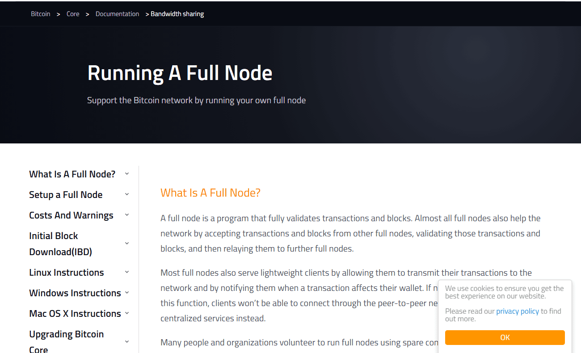581x353 pixels.
Task: Accept cookies with the OK button
Action: pos(505,337)
